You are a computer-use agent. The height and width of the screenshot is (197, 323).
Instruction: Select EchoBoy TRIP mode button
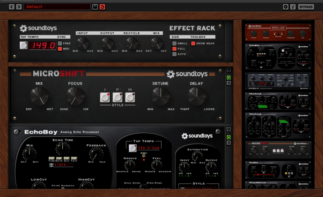[74, 158]
